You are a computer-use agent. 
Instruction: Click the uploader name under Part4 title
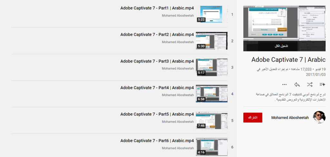(178, 95)
